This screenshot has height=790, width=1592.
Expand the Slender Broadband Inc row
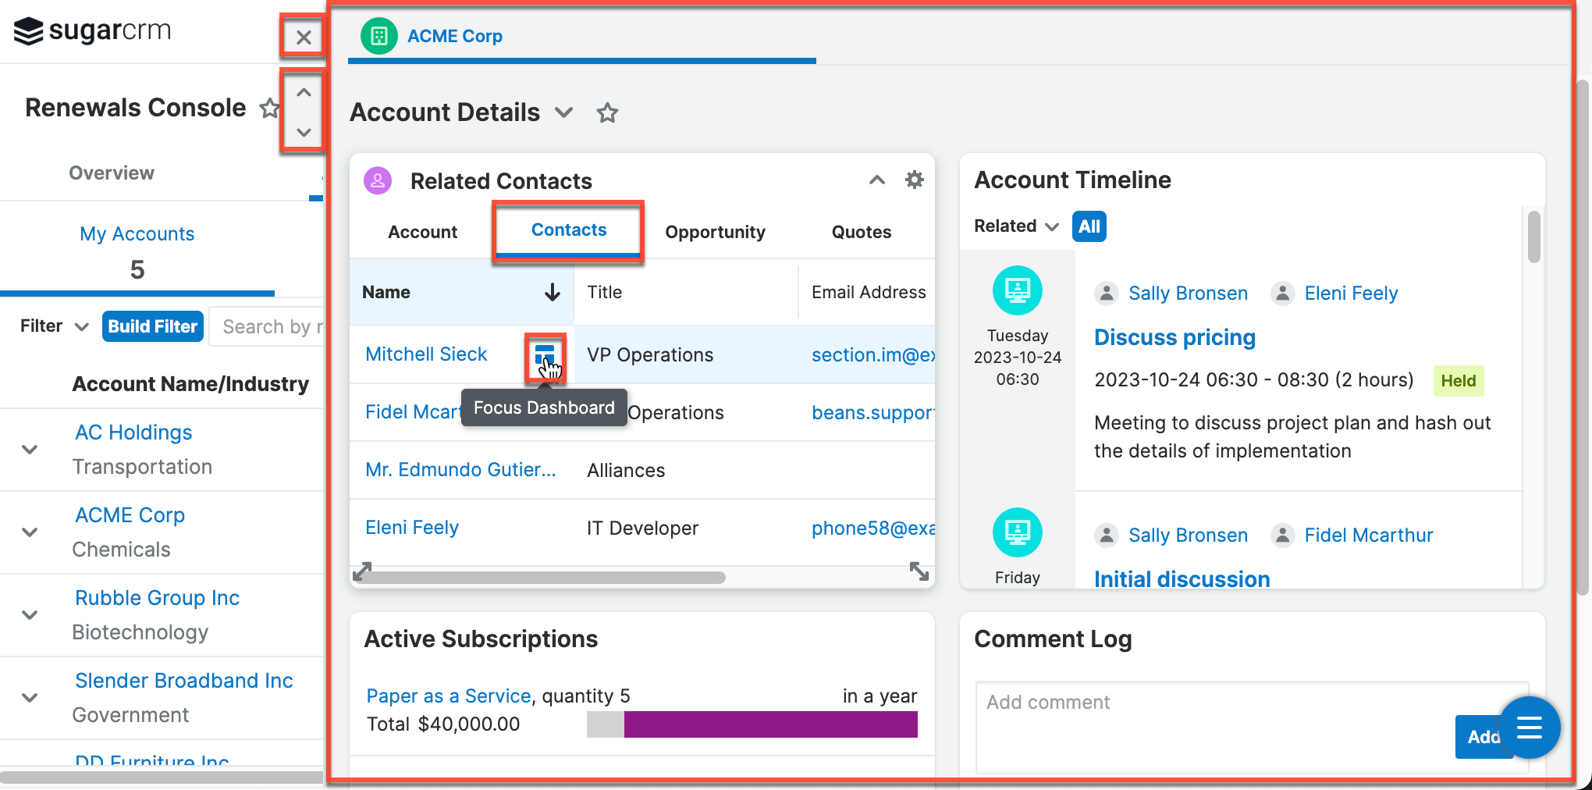pyautogui.click(x=30, y=698)
